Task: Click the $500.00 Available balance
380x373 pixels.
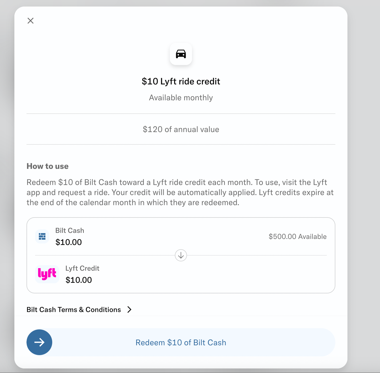Action: (x=298, y=236)
